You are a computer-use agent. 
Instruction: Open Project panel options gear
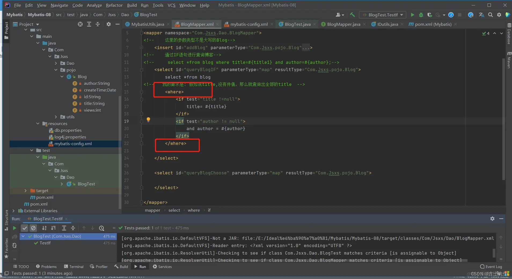[x=108, y=24]
